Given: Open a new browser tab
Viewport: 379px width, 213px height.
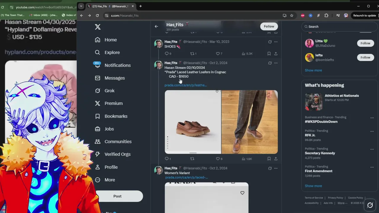Looking at the screenshot, I should tap(140, 6).
